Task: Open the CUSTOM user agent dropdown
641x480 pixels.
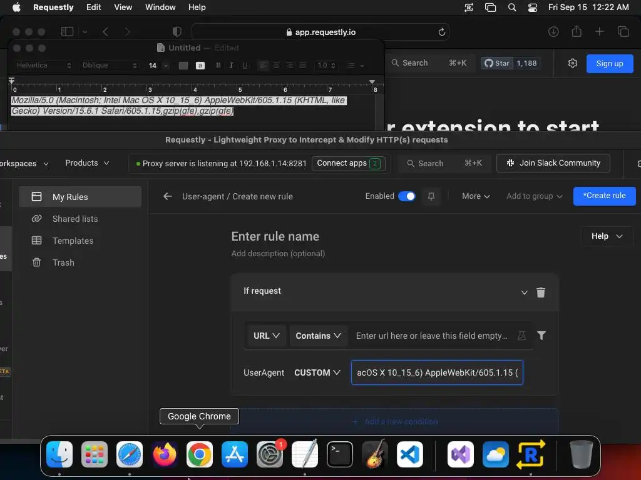Action: tap(317, 372)
